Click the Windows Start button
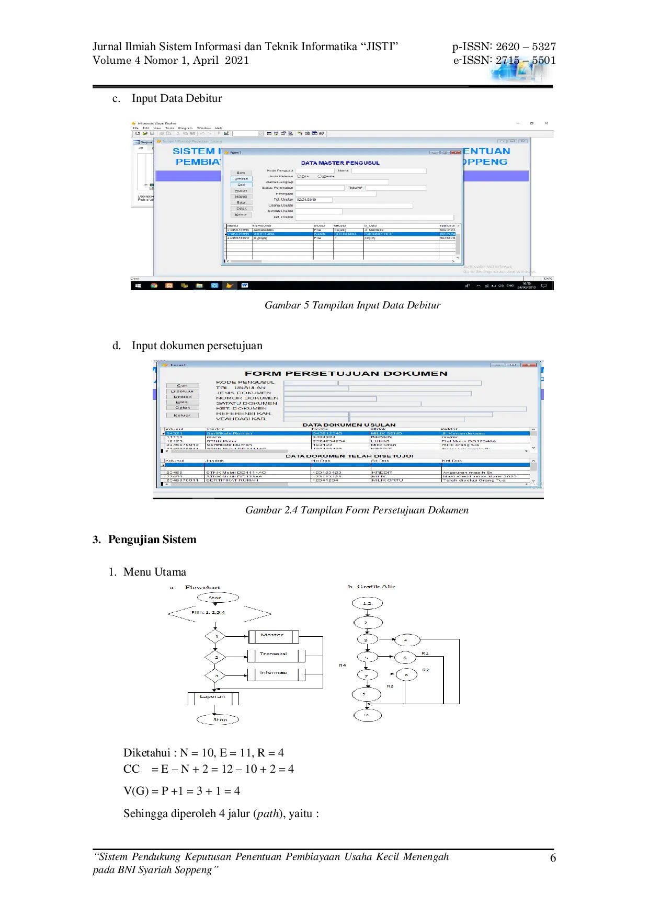 (x=138, y=286)
